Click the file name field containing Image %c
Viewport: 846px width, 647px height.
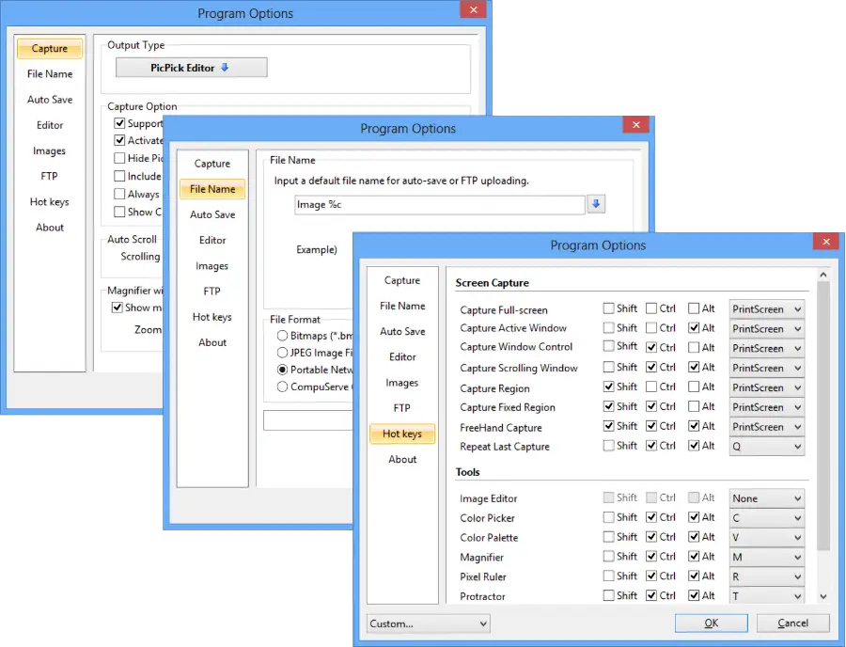pyautogui.click(x=439, y=205)
